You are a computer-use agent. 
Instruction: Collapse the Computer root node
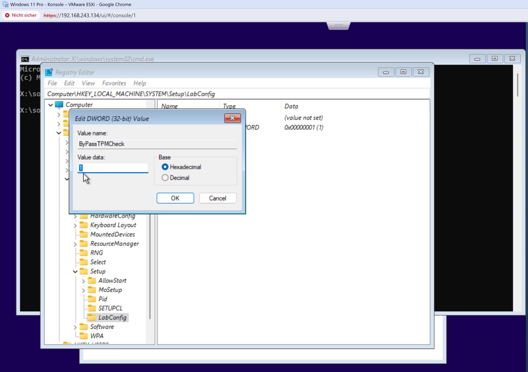click(51, 105)
